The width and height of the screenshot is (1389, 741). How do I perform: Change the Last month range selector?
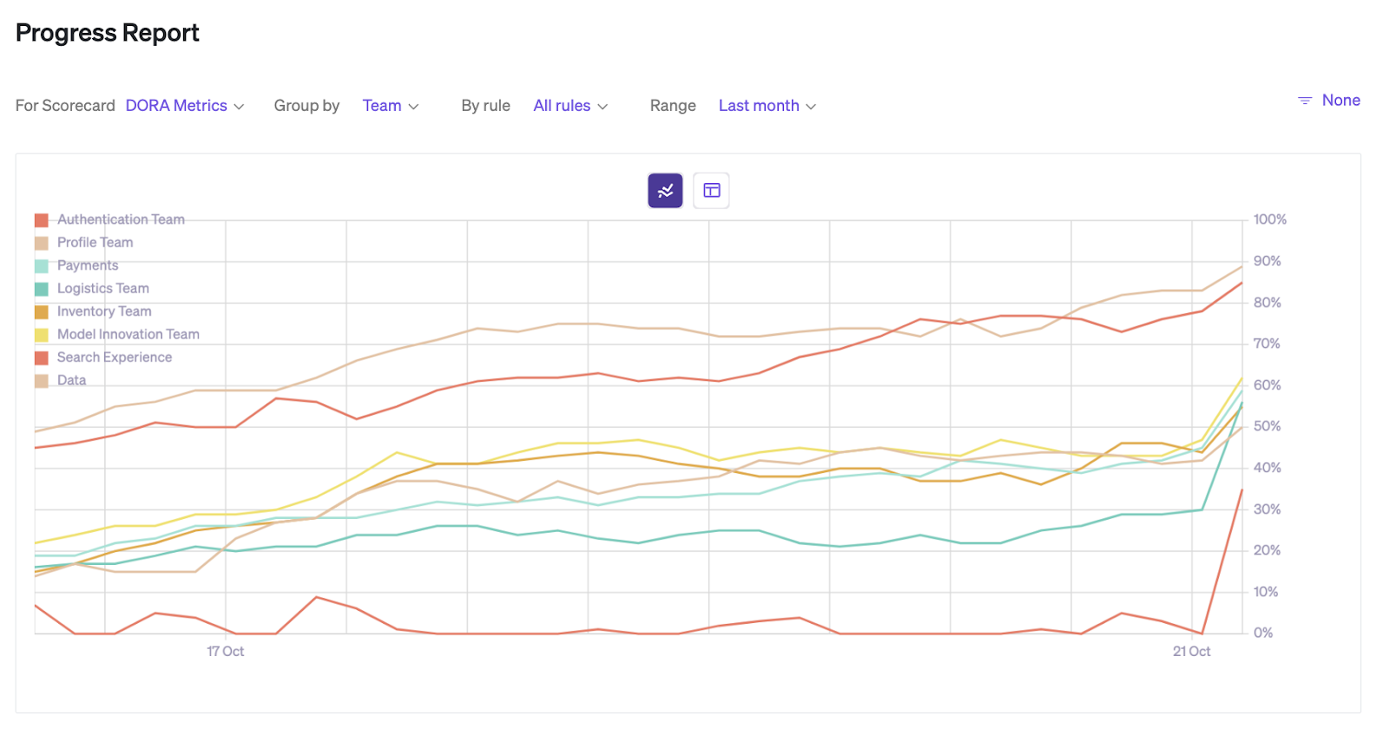767,106
